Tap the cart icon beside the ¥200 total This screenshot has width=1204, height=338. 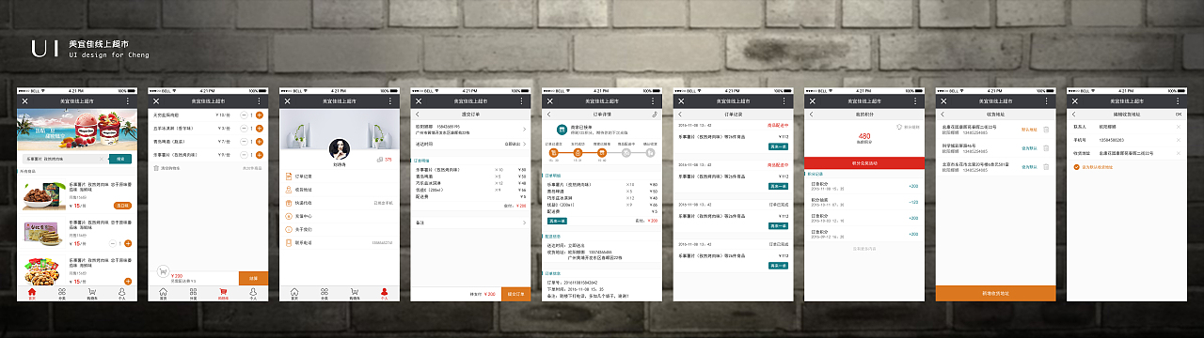[163, 271]
